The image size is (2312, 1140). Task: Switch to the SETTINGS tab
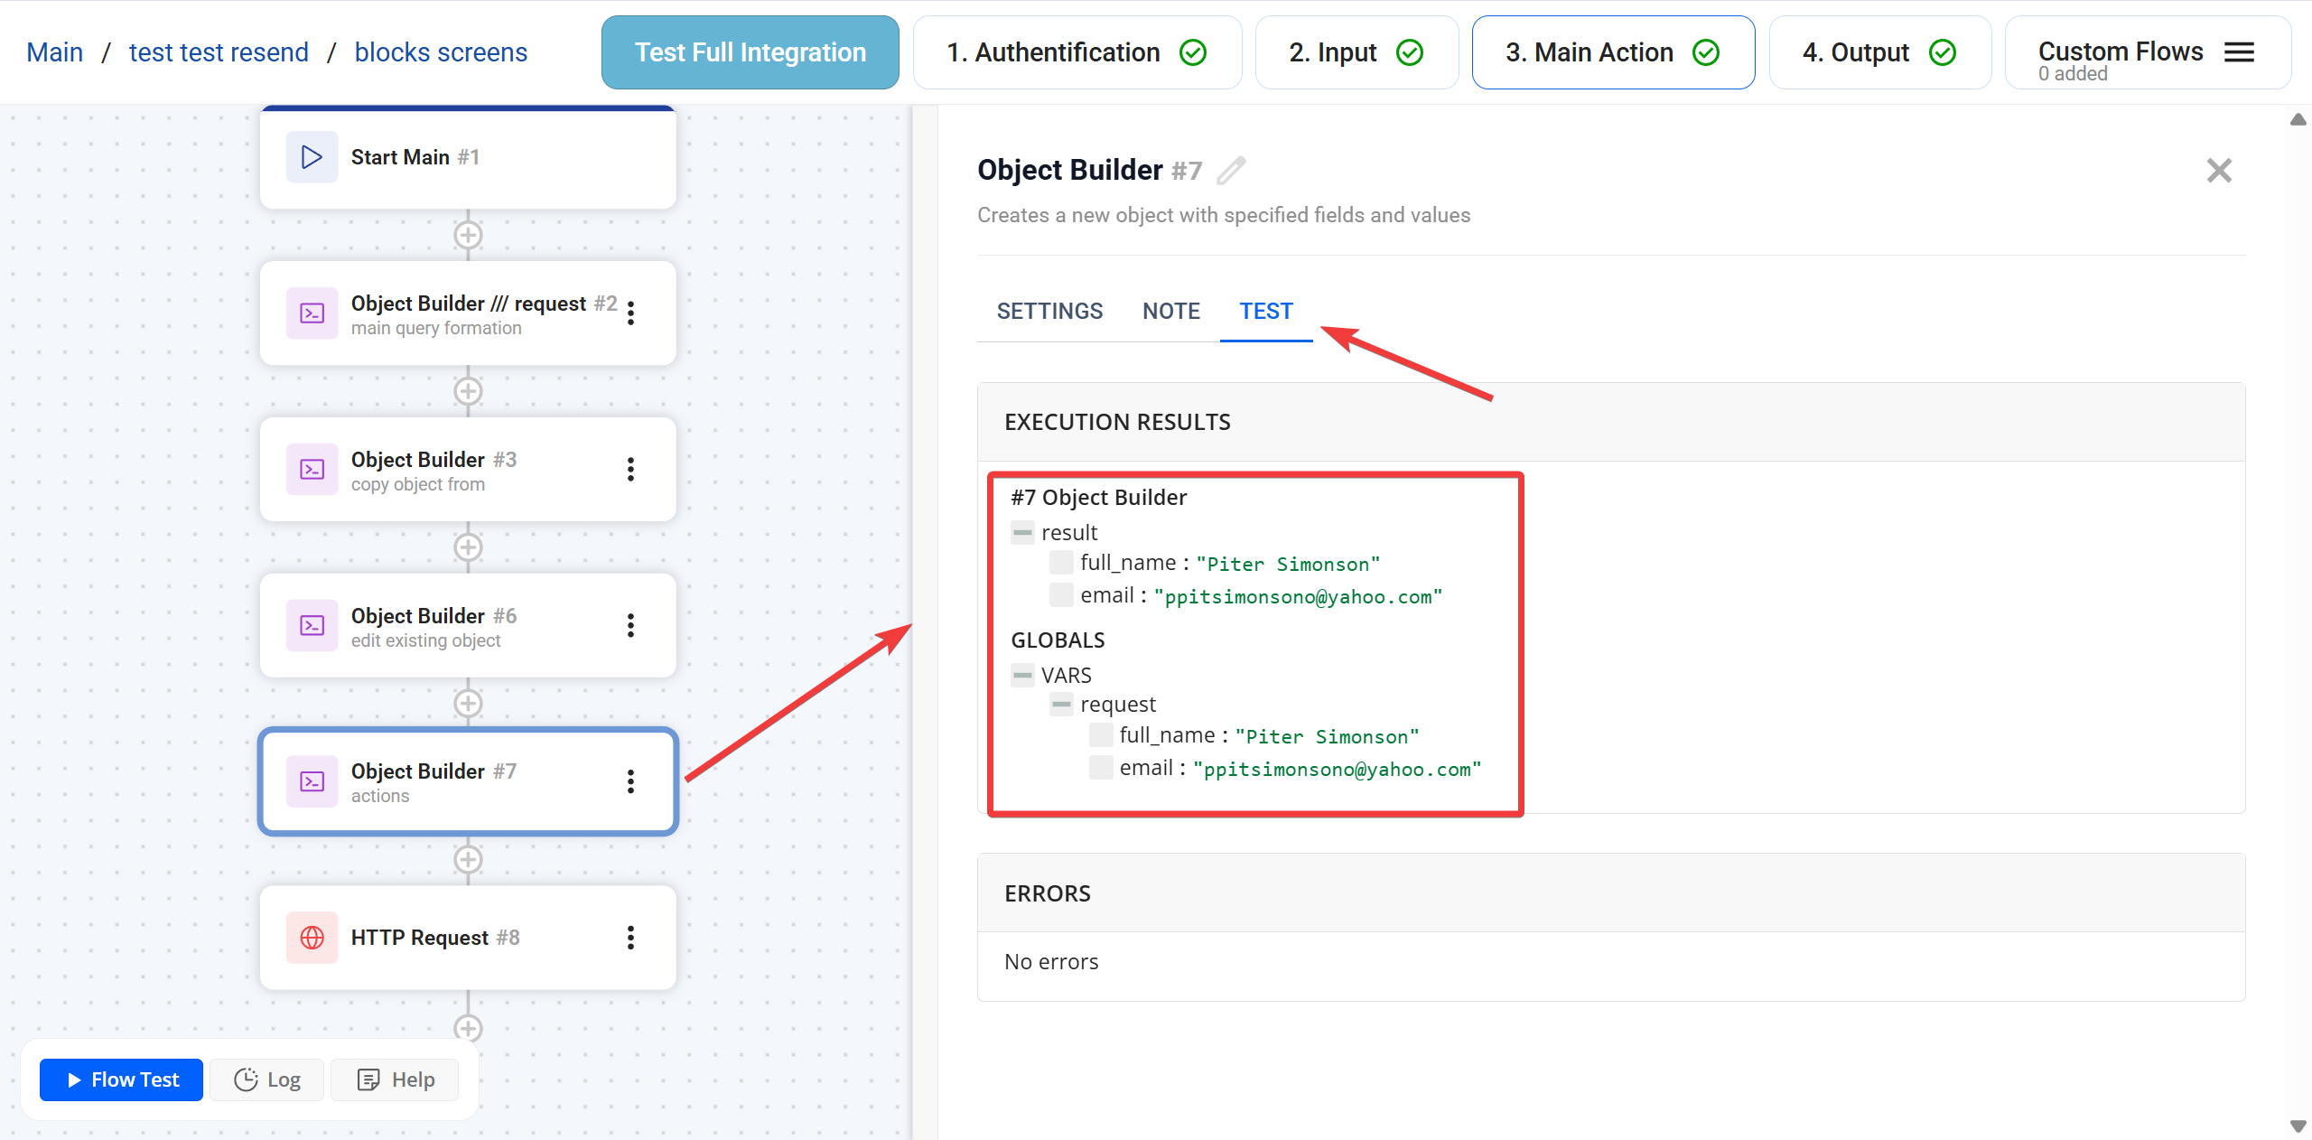[1049, 312]
